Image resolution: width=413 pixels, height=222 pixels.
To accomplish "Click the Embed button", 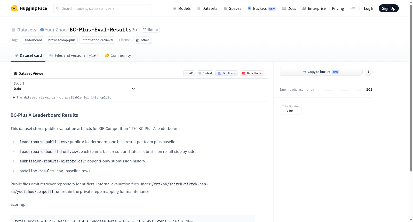I will (205, 73).
